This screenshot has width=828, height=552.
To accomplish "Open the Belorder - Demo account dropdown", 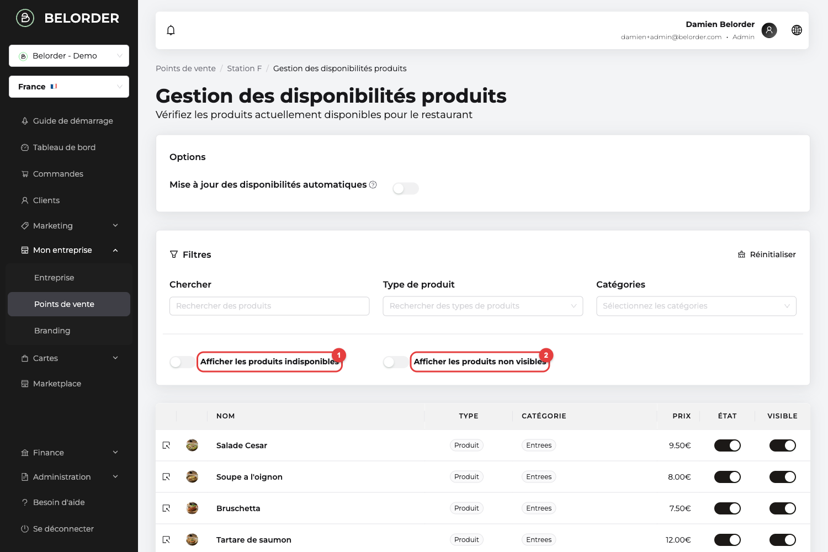I will (69, 56).
